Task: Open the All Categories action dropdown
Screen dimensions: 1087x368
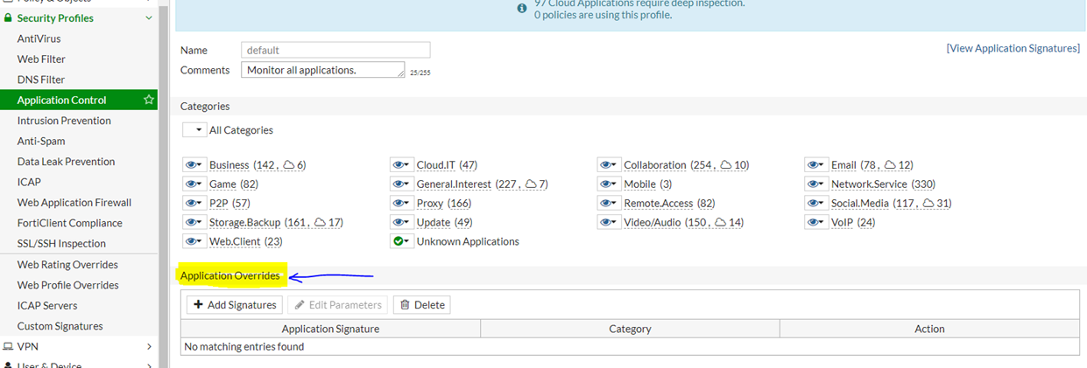Action: 194,130
